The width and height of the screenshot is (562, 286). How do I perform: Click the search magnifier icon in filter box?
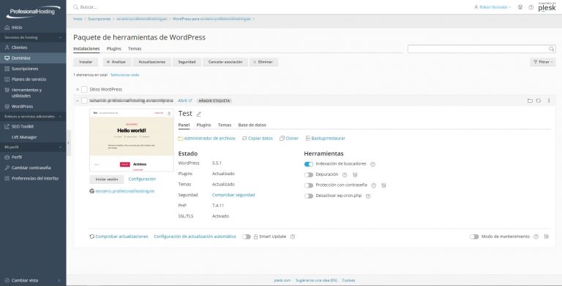point(552,49)
